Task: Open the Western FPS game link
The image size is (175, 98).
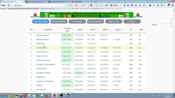Action: pos(41,56)
